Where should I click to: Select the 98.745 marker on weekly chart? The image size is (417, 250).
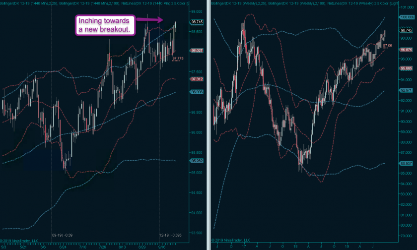pyautogui.click(x=406, y=30)
